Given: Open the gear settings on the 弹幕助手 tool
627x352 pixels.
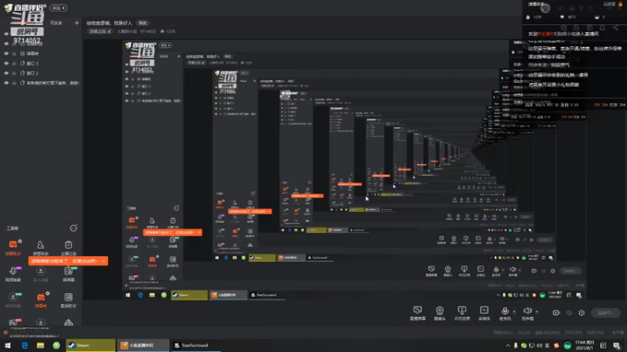Looking at the screenshot, I should tap(20, 241).
